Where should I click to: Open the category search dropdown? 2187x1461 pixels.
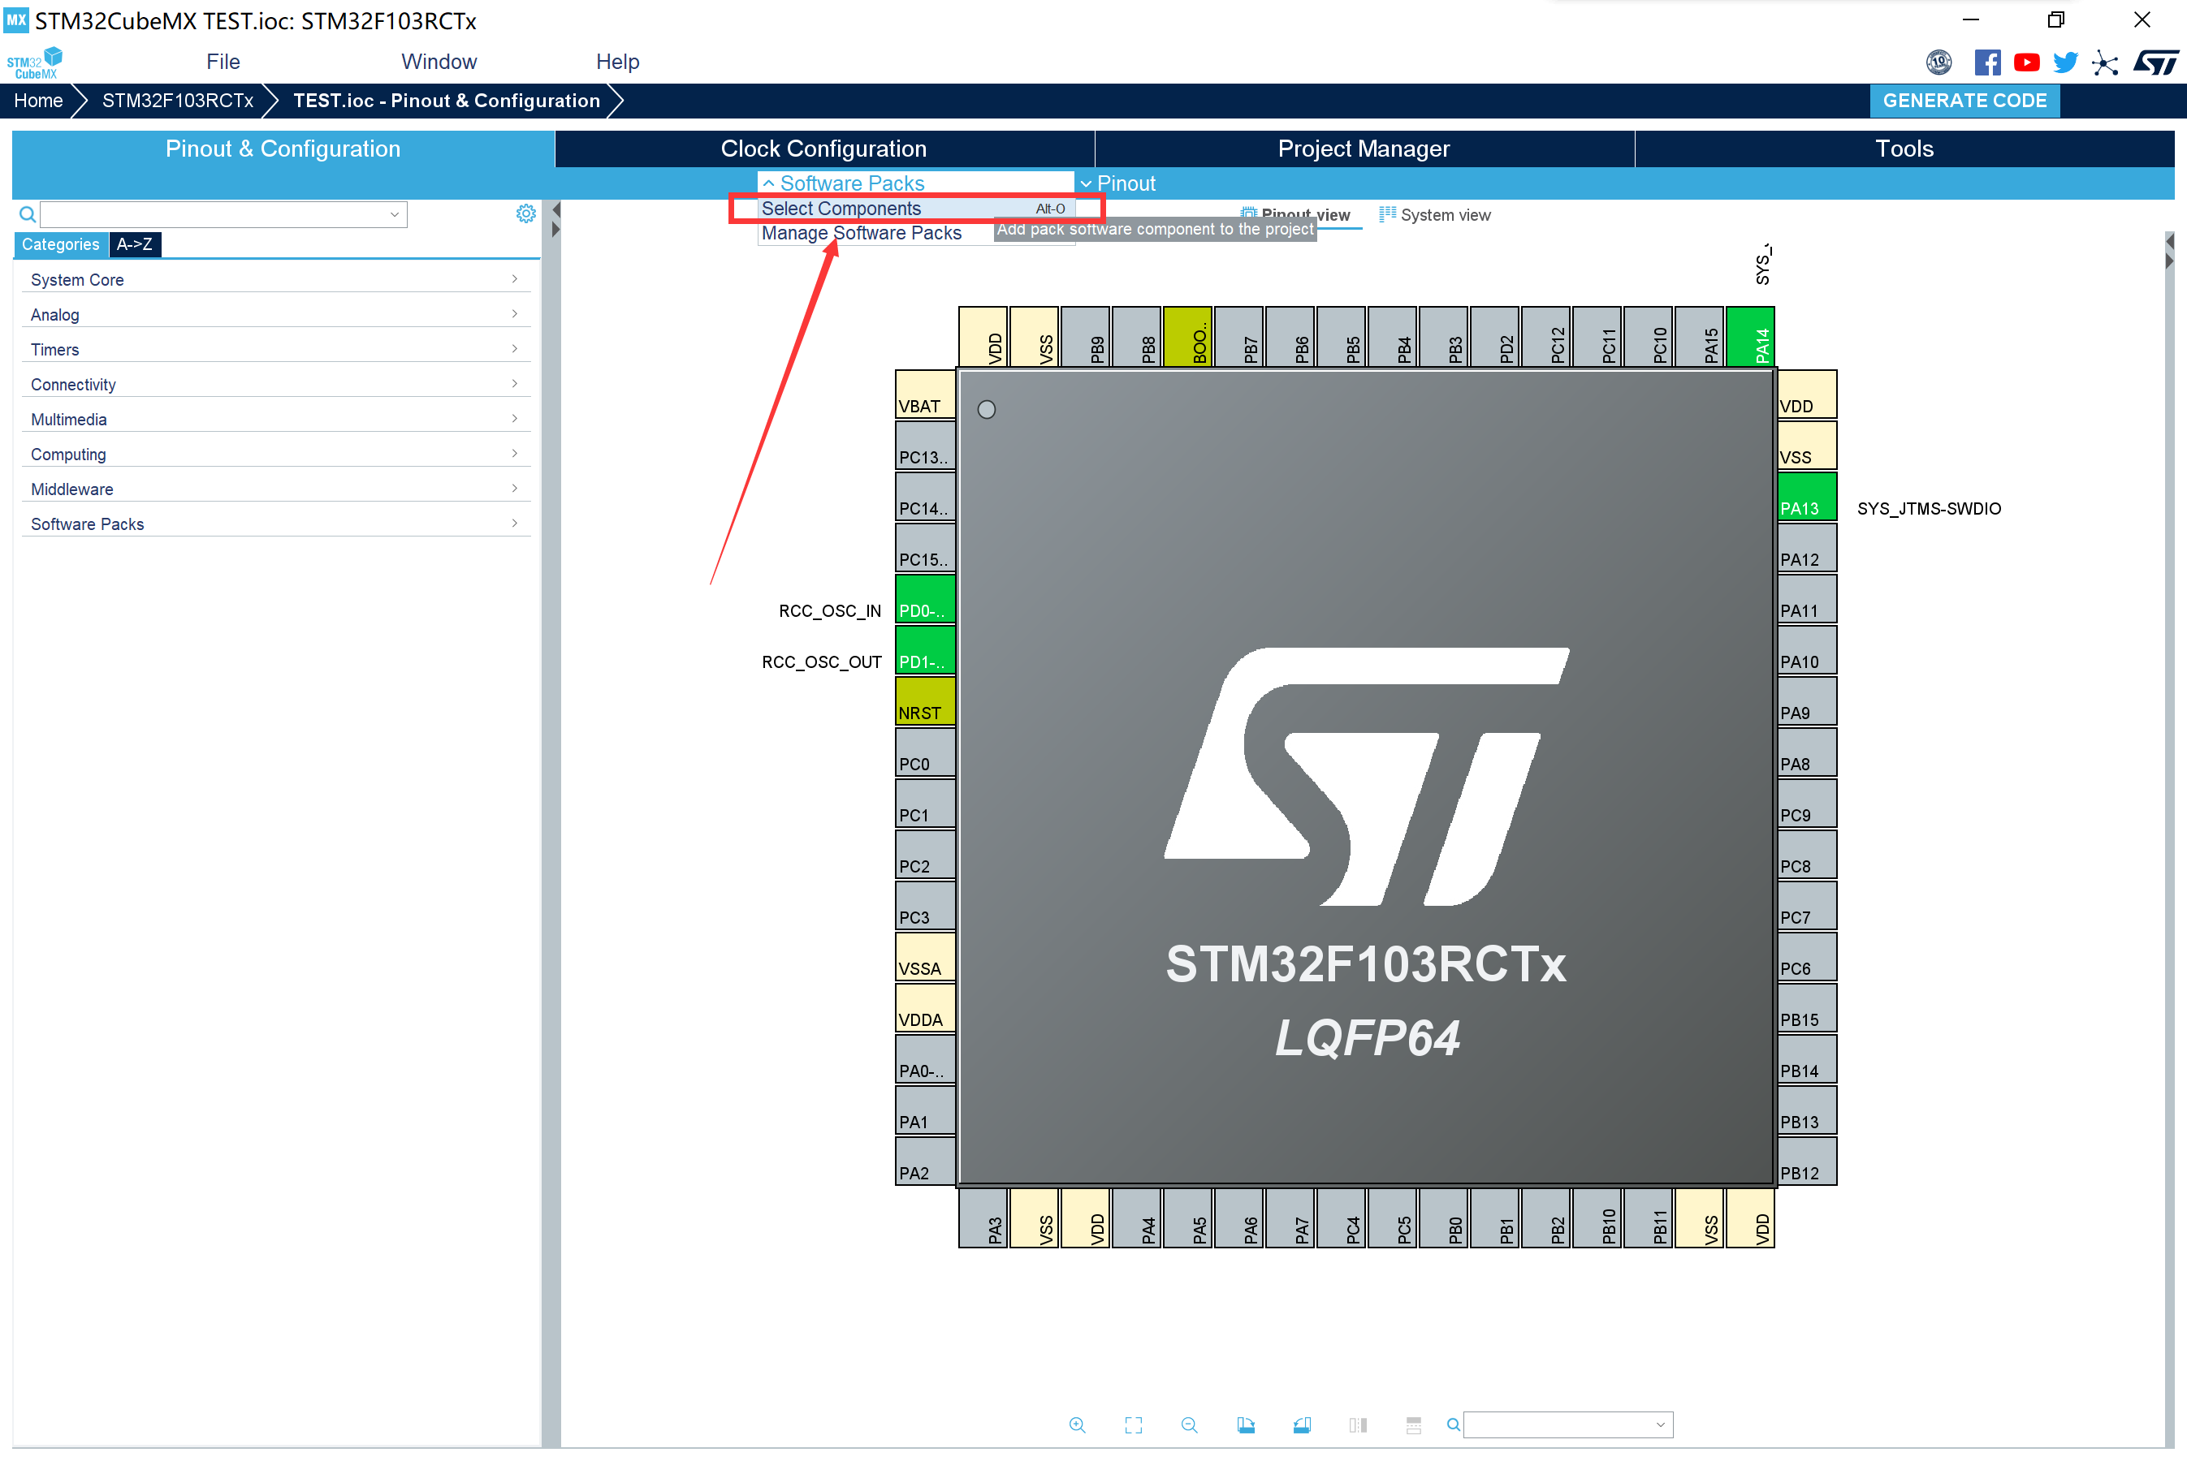[395, 214]
